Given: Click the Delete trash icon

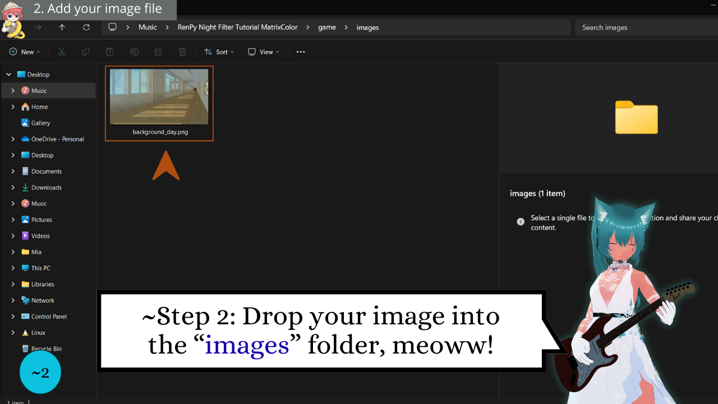Looking at the screenshot, I should [182, 52].
